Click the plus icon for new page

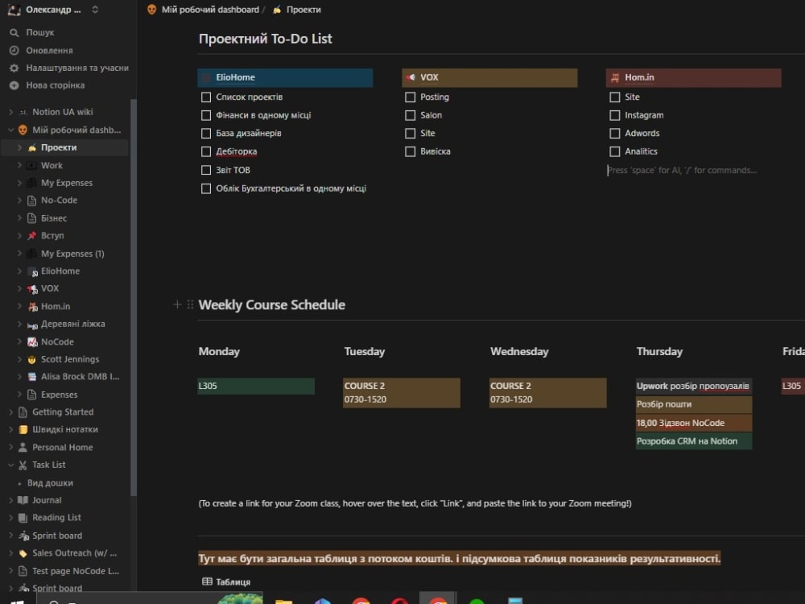click(14, 85)
